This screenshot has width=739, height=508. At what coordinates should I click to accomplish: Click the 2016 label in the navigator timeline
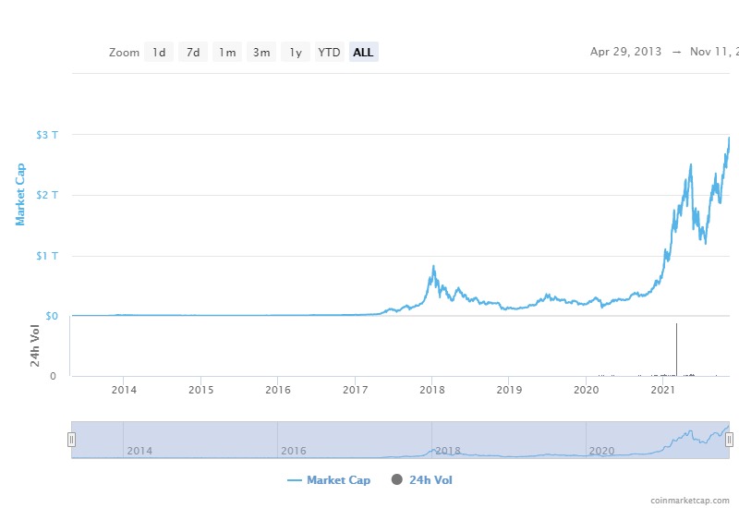click(x=293, y=451)
